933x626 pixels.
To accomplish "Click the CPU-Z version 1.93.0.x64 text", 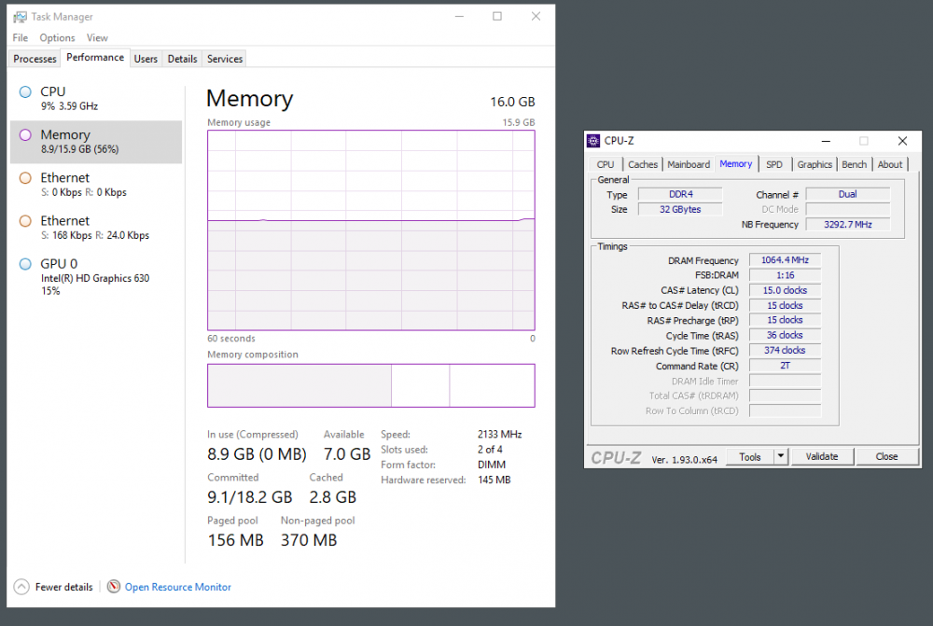I will 684,459.
